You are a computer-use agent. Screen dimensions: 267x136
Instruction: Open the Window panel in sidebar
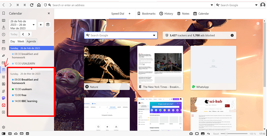(3, 49)
